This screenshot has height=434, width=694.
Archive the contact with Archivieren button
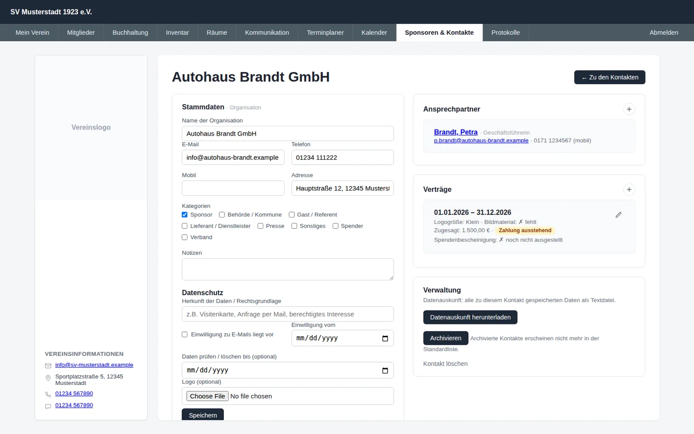(446, 338)
